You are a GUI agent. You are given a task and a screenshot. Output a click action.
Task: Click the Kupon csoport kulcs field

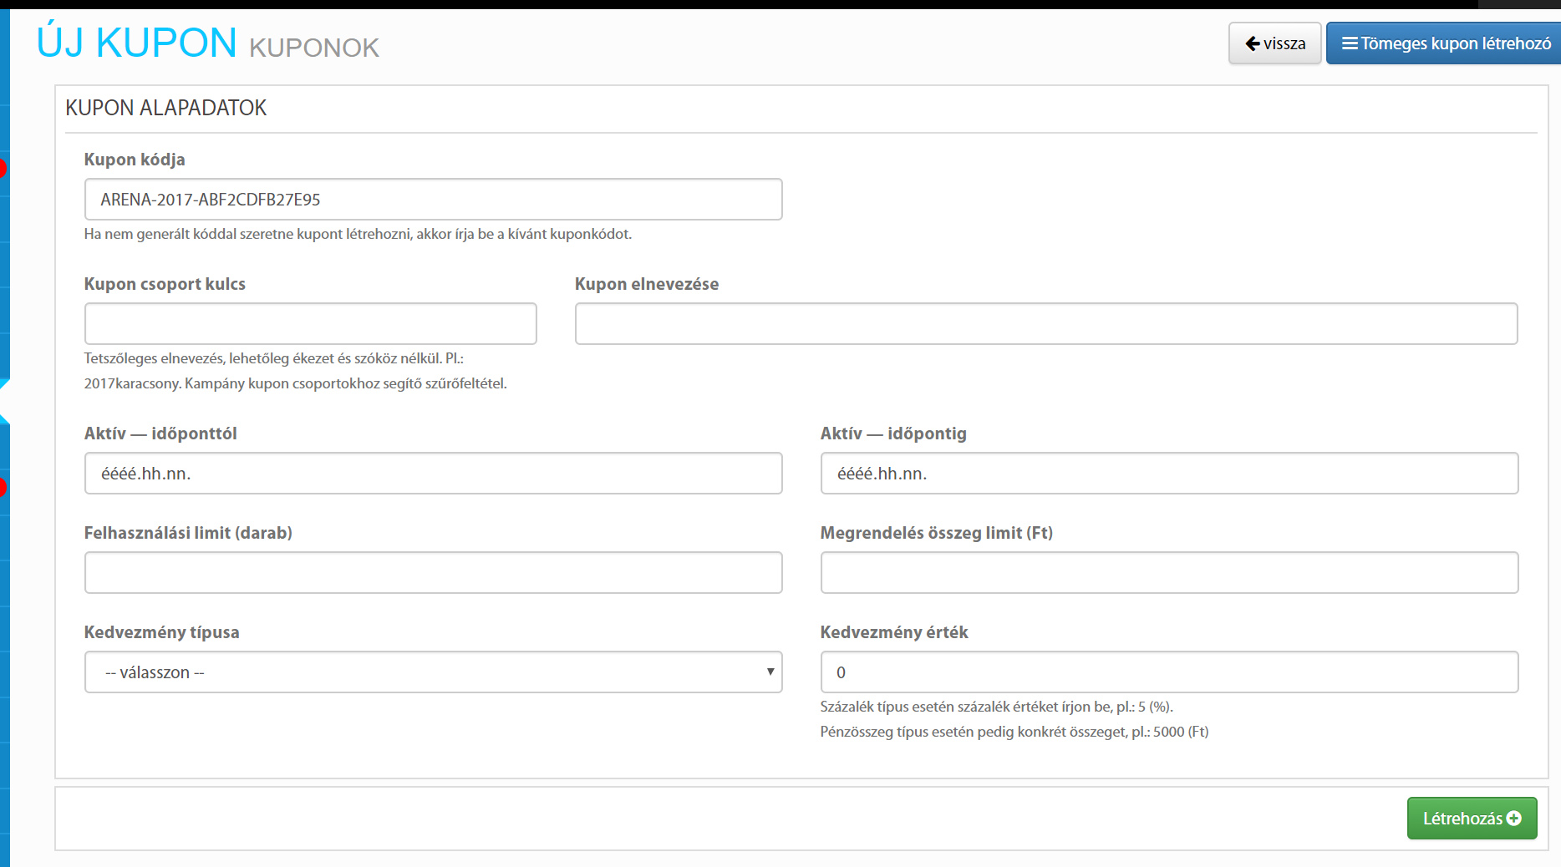310,324
